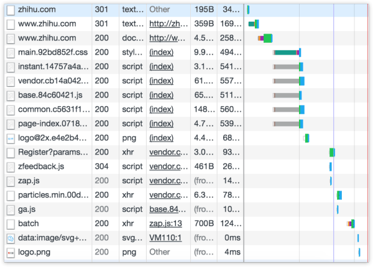
Task: Select the logo.png request name
Action: [x=34, y=252]
